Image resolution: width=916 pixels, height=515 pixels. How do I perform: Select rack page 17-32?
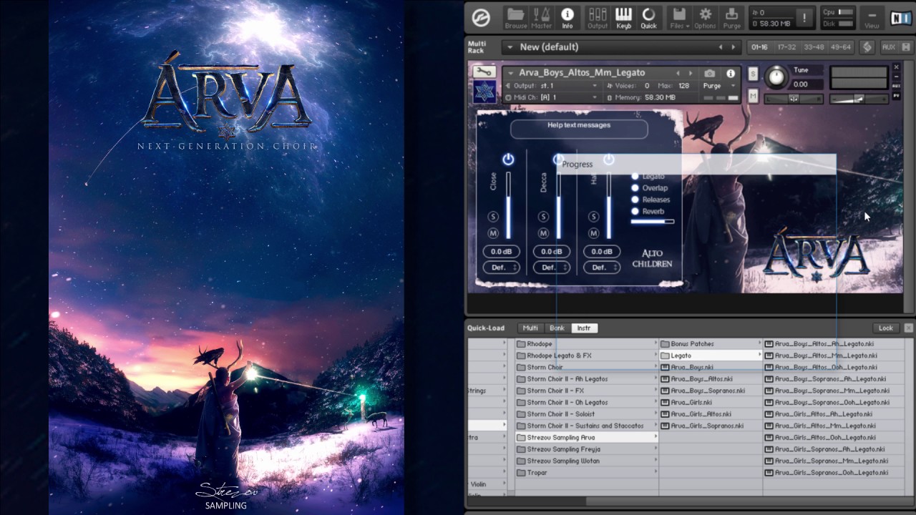(786, 47)
